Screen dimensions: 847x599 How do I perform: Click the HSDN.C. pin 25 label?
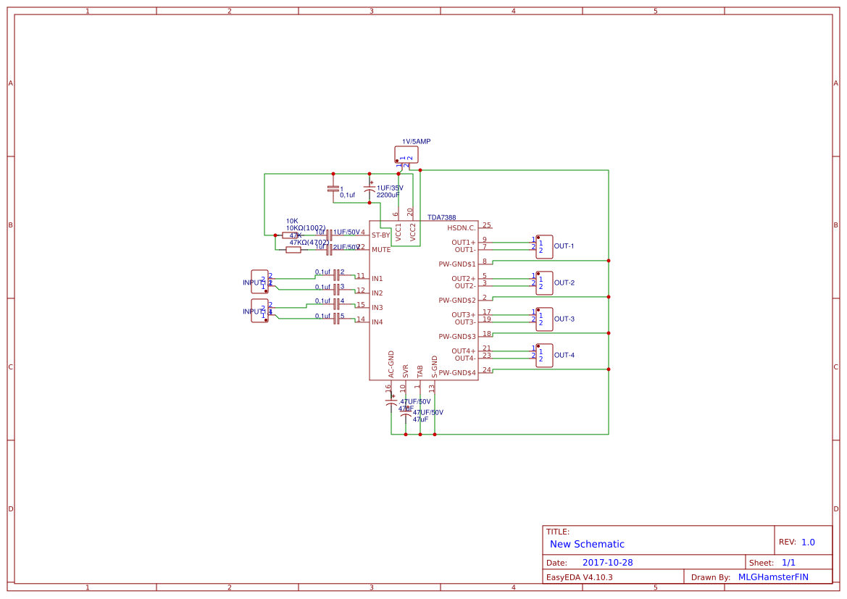[462, 228]
